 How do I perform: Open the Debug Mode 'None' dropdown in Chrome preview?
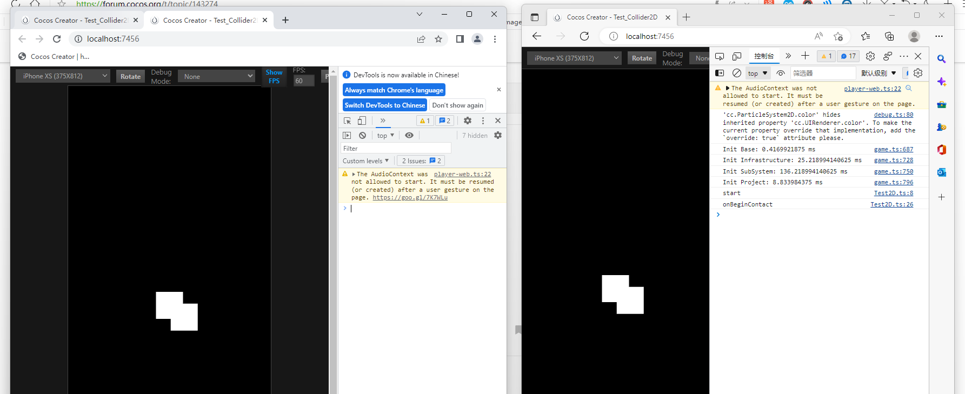(x=216, y=77)
